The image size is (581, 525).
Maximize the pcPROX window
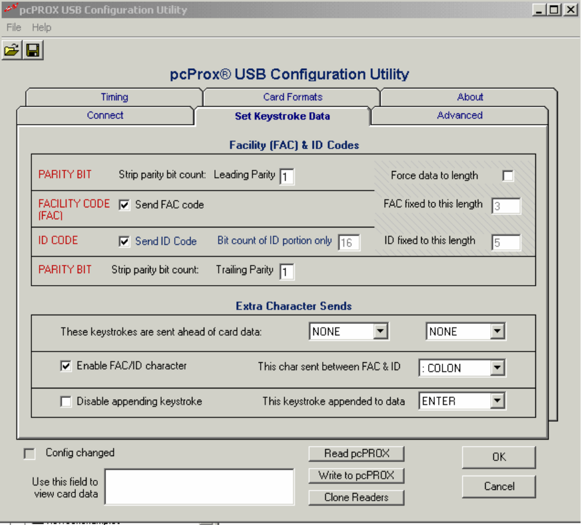click(x=554, y=9)
